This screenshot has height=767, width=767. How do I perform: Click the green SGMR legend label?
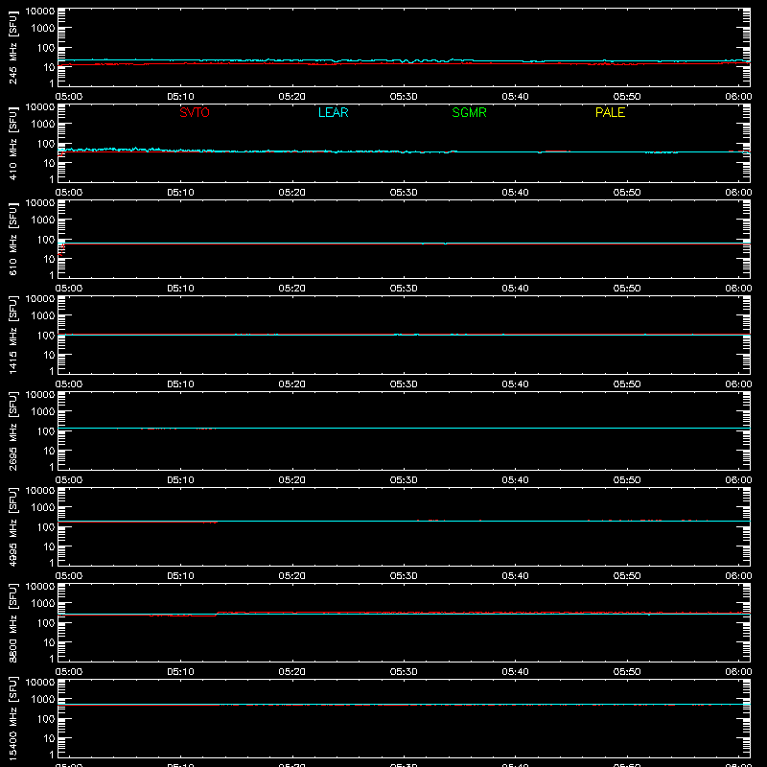click(469, 112)
